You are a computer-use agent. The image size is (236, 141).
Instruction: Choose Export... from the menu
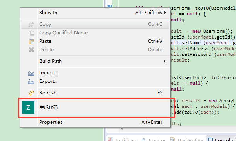(95, 81)
